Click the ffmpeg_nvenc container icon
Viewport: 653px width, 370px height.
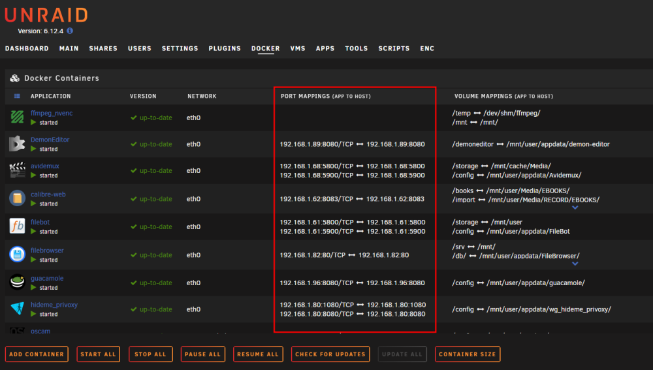click(x=17, y=117)
